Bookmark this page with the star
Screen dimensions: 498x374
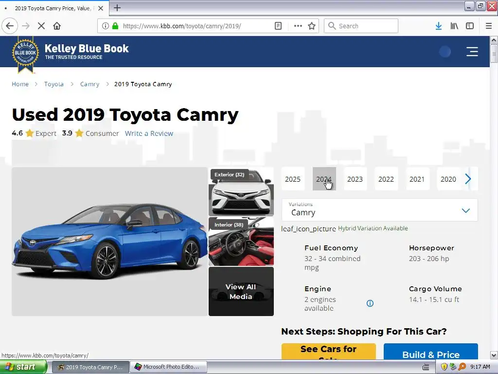tap(312, 26)
